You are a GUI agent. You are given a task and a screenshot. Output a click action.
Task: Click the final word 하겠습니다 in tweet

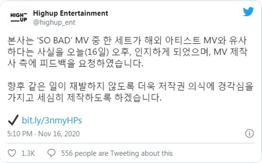138,98
